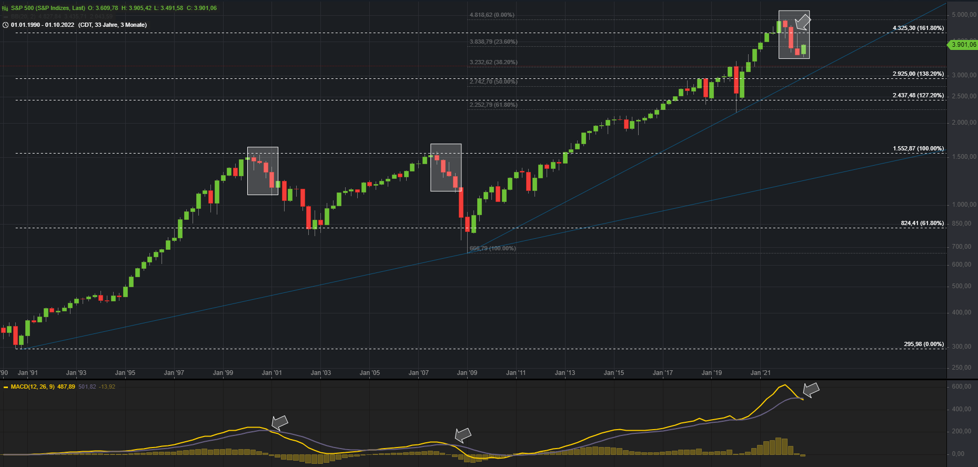Select the Fibonacci label 4.325,30 (161.80%)
The image size is (978, 467).
pos(918,28)
